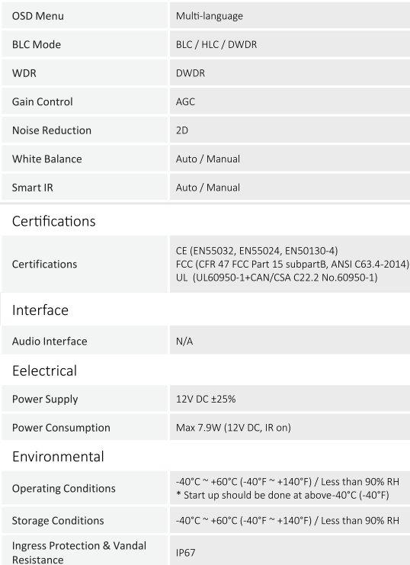Select the Environmental section heading
The width and height of the screenshot is (410, 565).
58,456
